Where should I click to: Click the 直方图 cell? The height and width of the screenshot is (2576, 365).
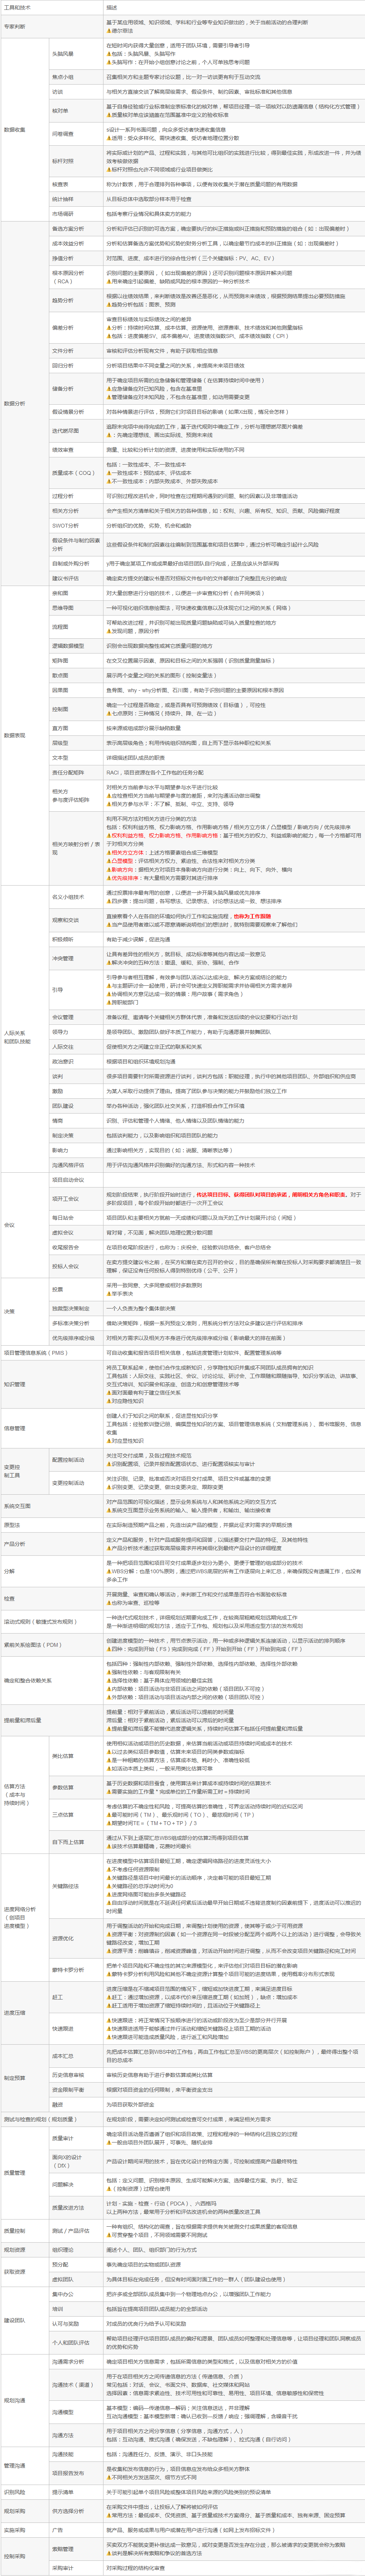click(x=76, y=728)
